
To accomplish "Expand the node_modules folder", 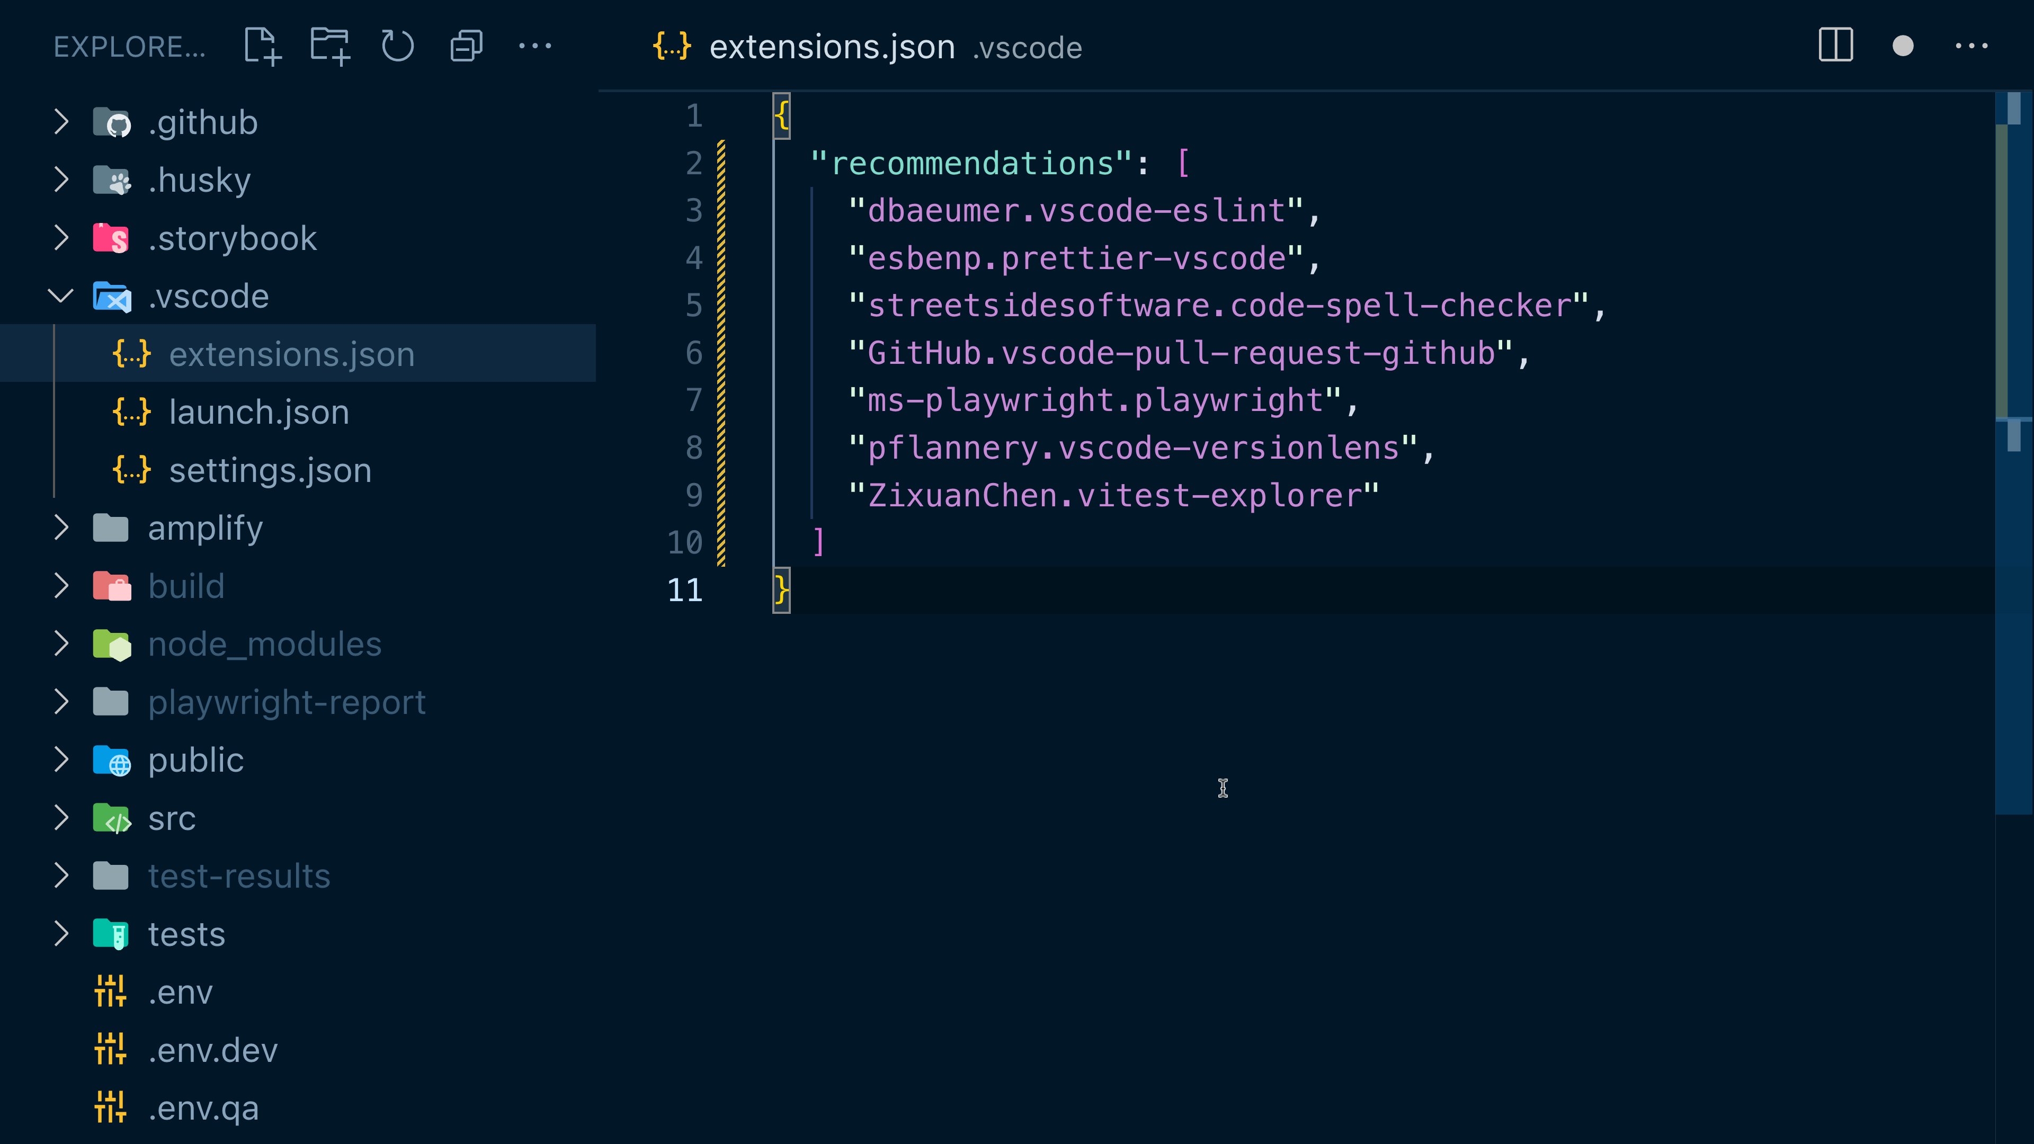I will tap(61, 643).
